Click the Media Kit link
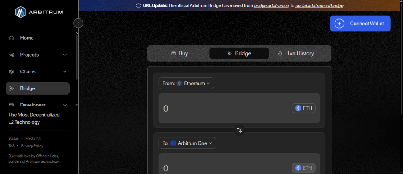This screenshot has width=403, height=174. (33, 139)
